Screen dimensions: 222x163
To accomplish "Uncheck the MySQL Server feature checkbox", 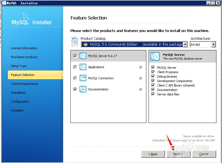I will point(153,67).
